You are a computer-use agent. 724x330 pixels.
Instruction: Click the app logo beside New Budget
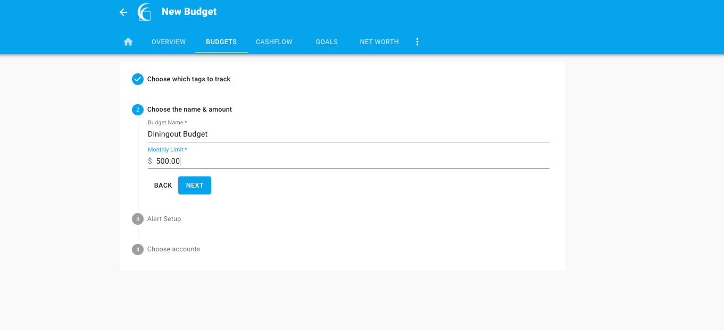pyautogui.click(x=144, y=12)
